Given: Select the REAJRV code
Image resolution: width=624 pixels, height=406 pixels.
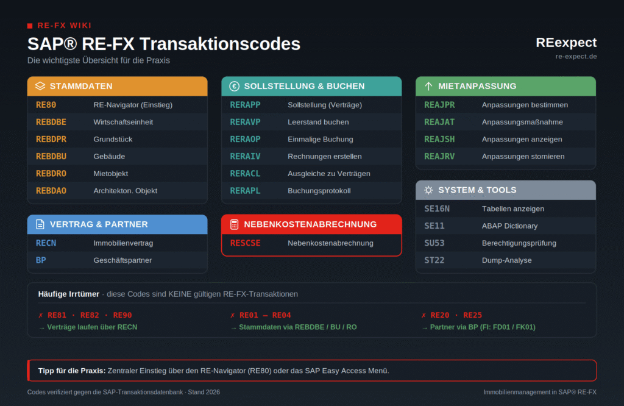Looking at the screenshot, I should tap(439, 156).
